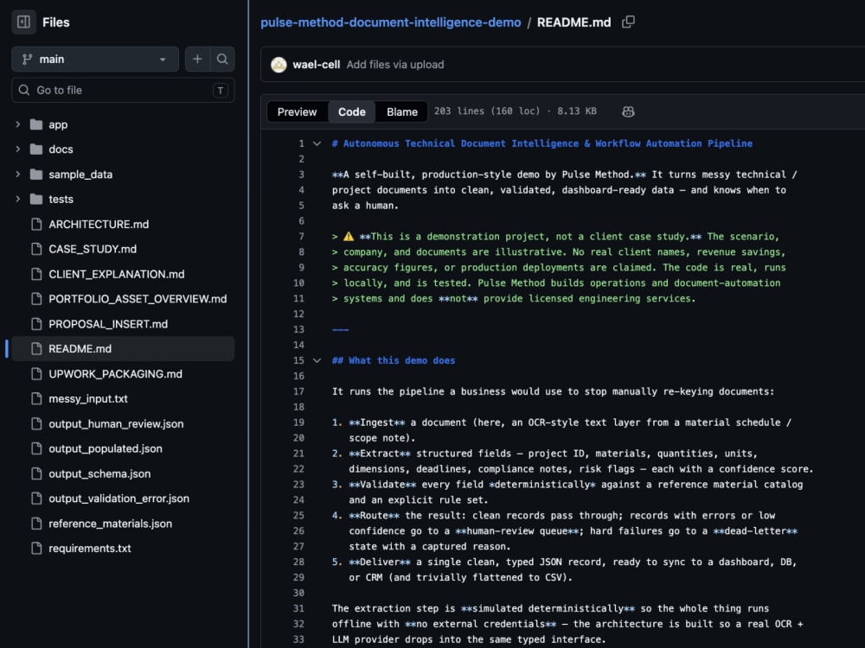Click line number 31

298,608
